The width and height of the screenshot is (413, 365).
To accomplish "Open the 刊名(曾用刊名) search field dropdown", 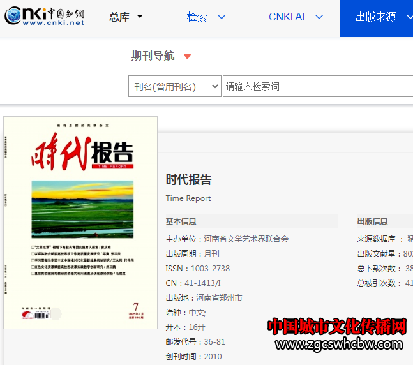I will 174,87.
